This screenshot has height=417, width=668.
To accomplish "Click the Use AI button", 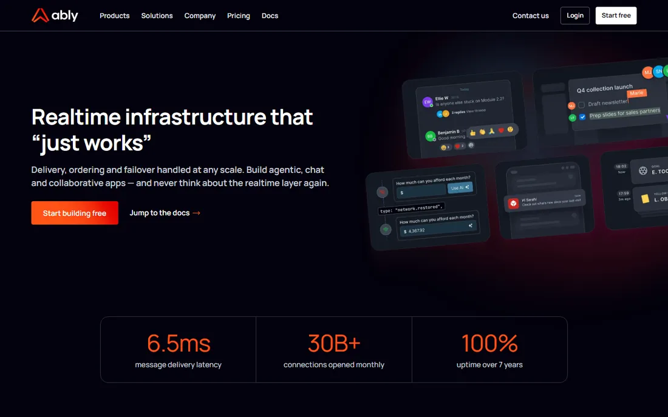I will pos(460,187).
